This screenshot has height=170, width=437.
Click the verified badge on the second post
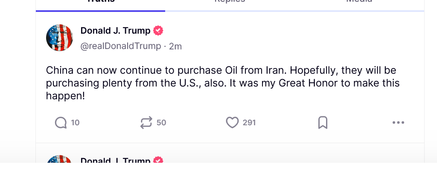pyautogui.click(x=158, y=160)
